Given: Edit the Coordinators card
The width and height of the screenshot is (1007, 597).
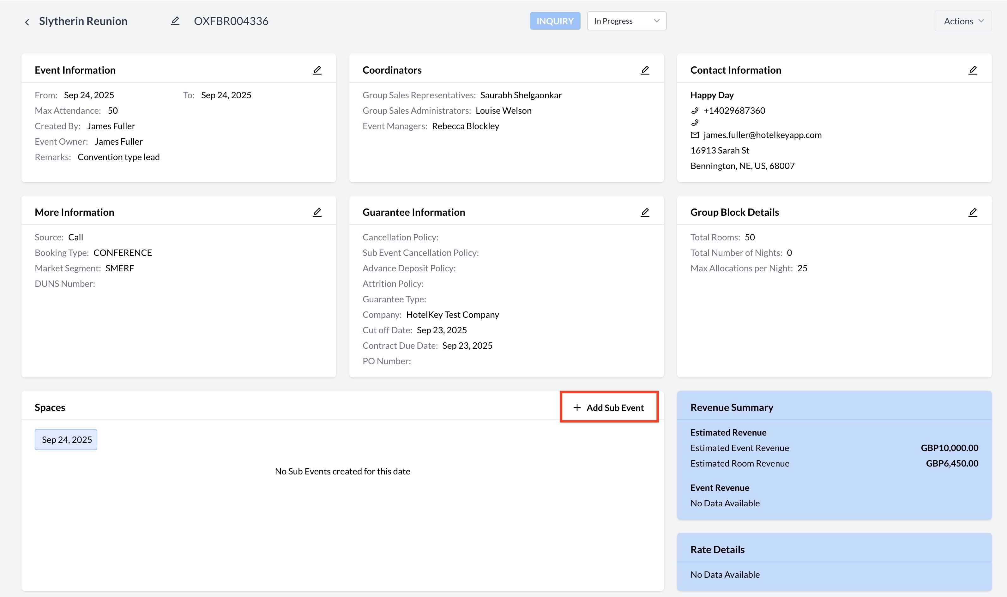Looking at the screenshot, I should [x=645, y=70].
